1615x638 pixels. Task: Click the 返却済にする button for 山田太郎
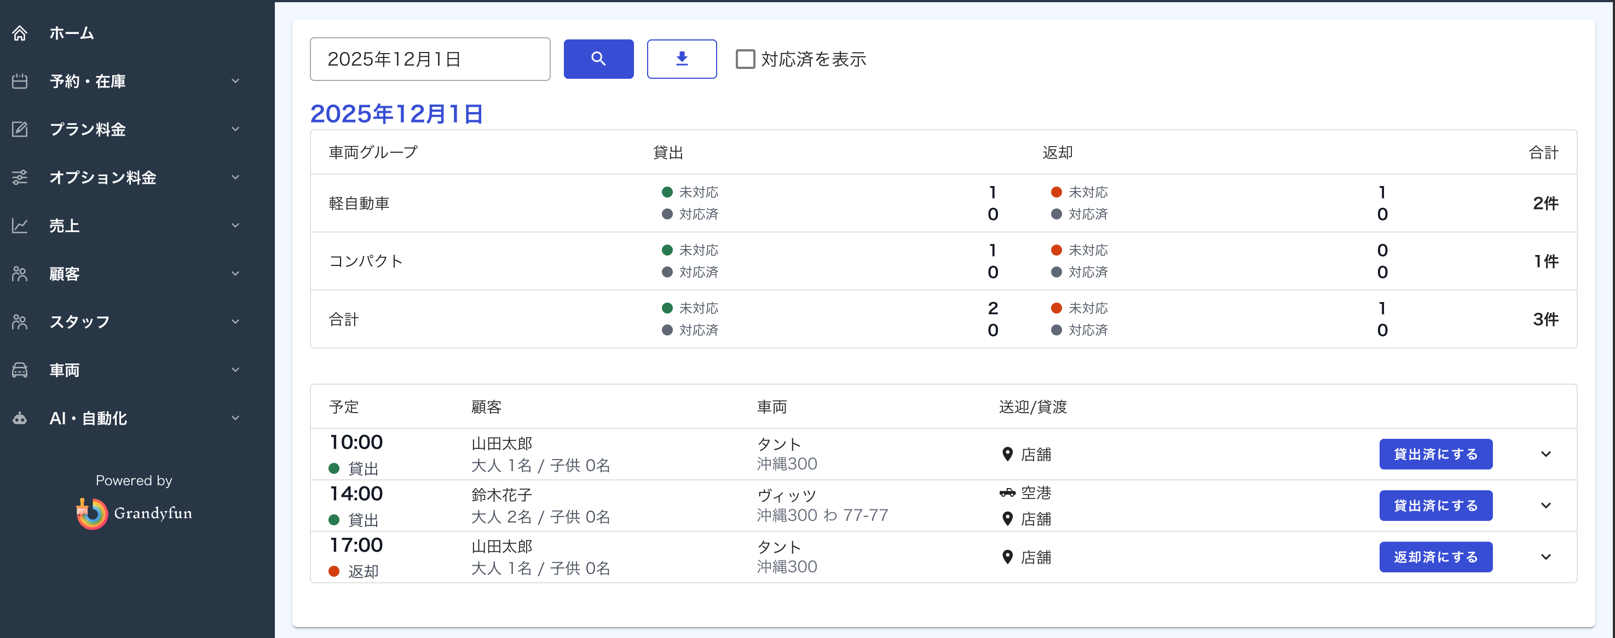(1435, 556)
